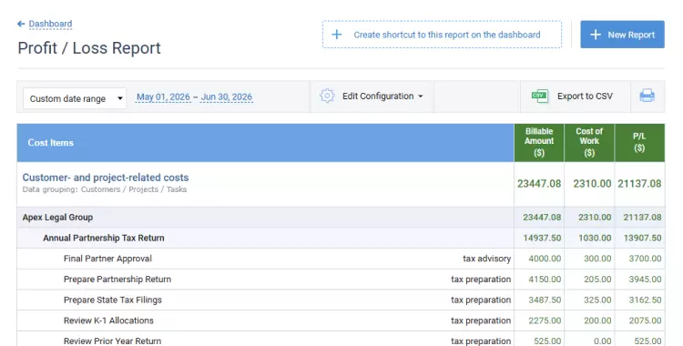Click the New Report button
The height and width of the screenshot is (346, 683).
[622, 35]
